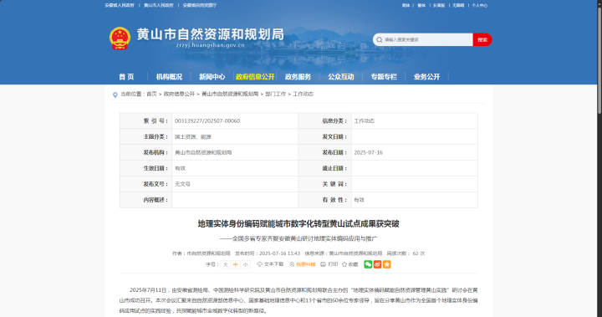602x317 pixels.
Task: Click the orange star share icon
Action: pos(387,264)
